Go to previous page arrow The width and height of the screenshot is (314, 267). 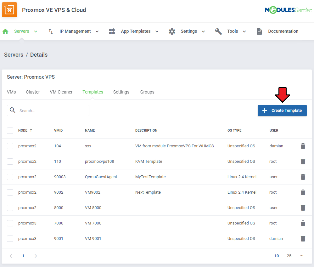[x=11, y=256]
